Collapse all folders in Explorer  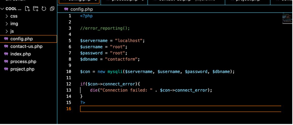click(52, 9)
